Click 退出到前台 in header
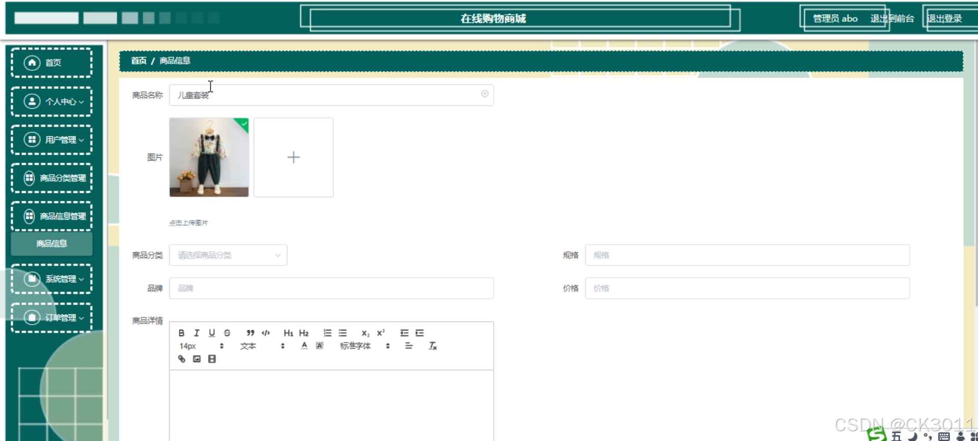 click(892, 18)
